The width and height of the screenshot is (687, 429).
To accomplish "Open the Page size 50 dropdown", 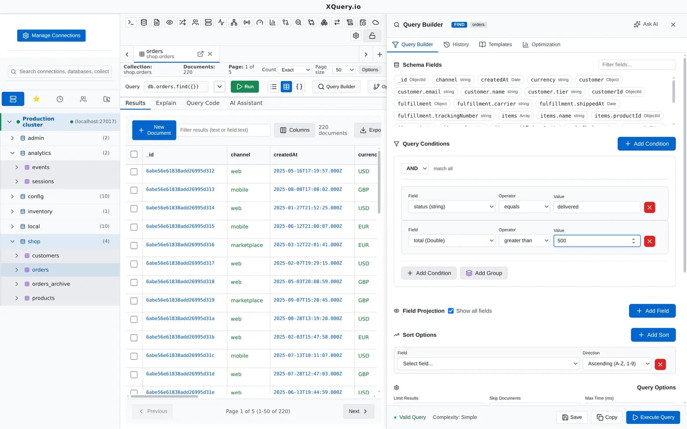I will 343,70.
